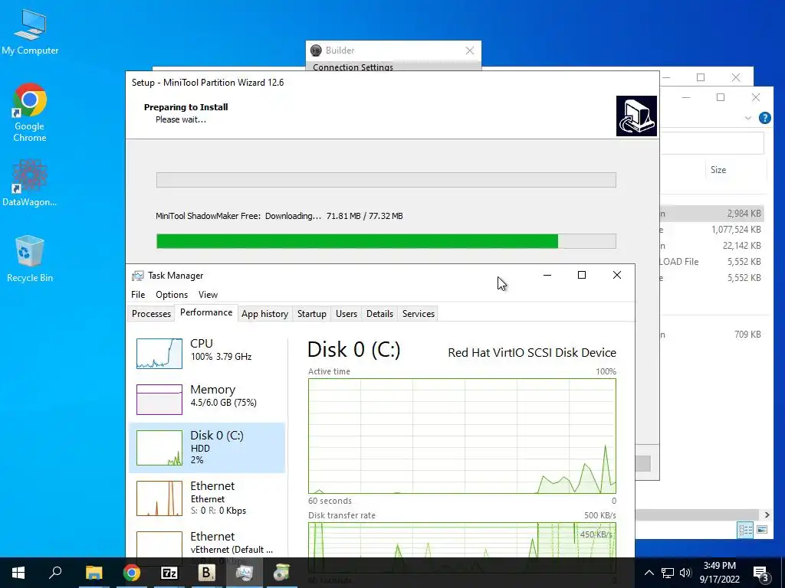
Task: Select the Disk 0 (C:) performance item
Action: point(207,447)
